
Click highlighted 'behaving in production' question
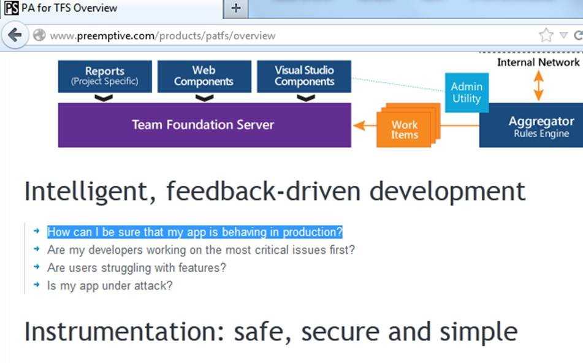point(194,232)
